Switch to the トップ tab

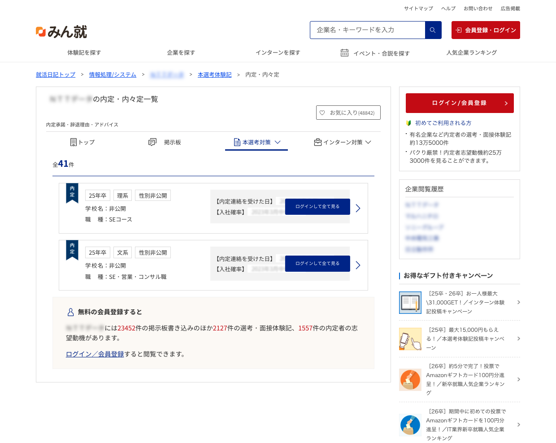tap(83, 142)
